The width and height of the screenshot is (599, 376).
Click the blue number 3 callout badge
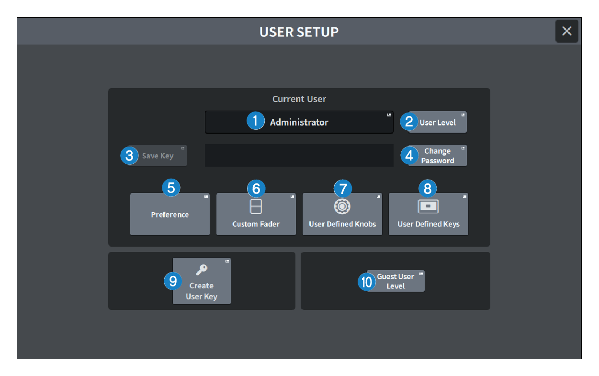(x=129, y=156)
